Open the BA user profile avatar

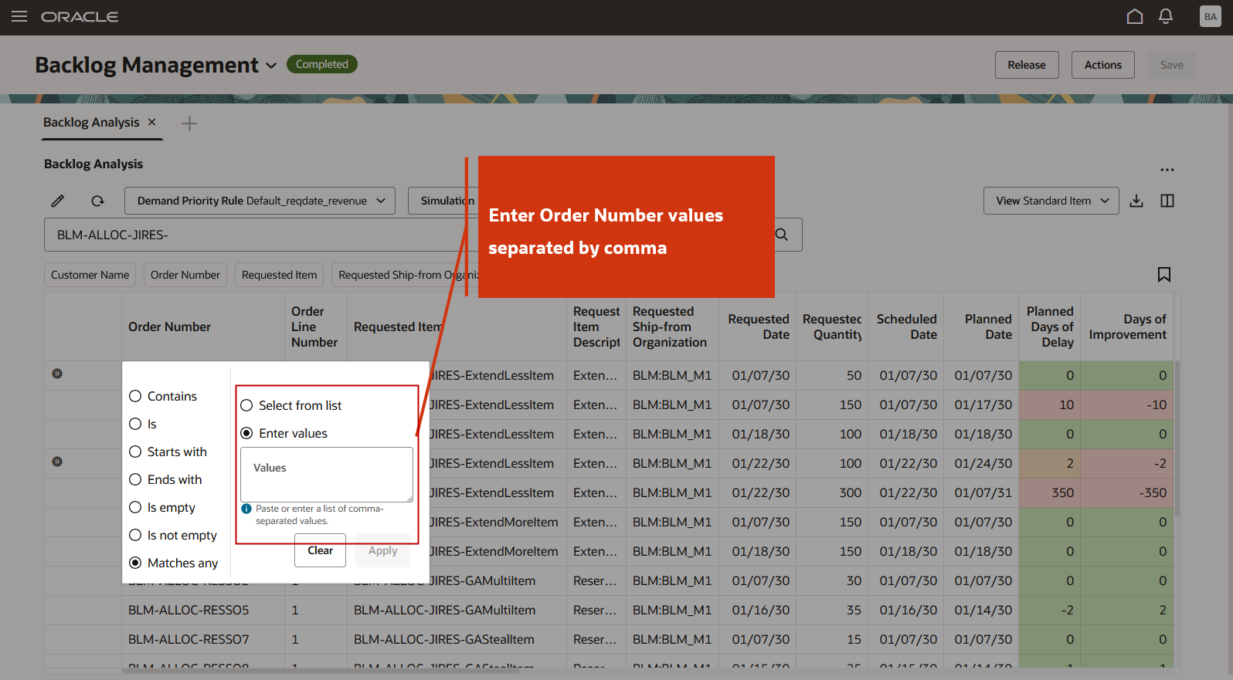pos(1210,16)
